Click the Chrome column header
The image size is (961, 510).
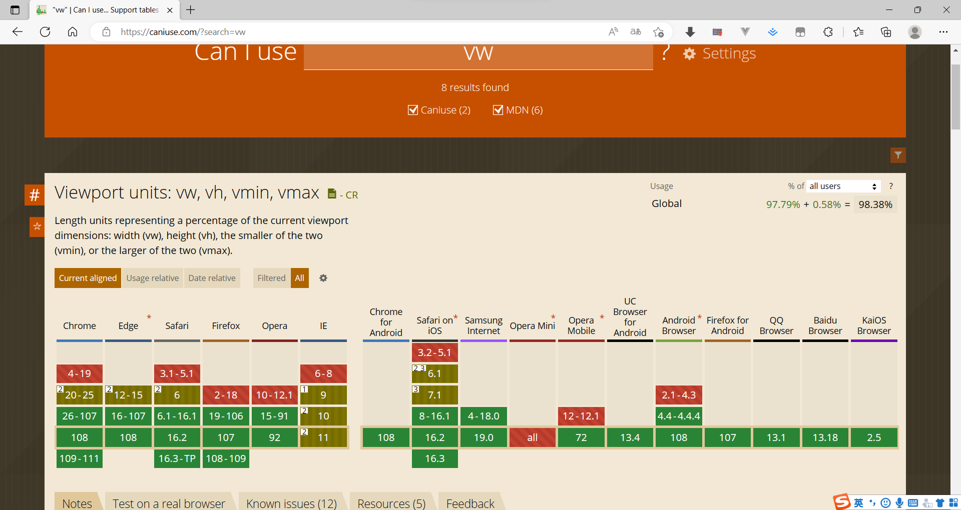[80, 325]
